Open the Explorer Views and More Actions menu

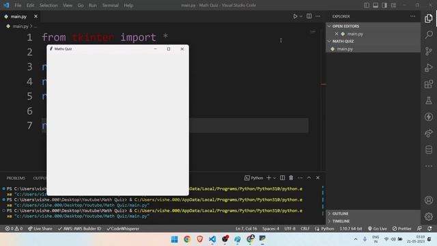tap(412, 16)
